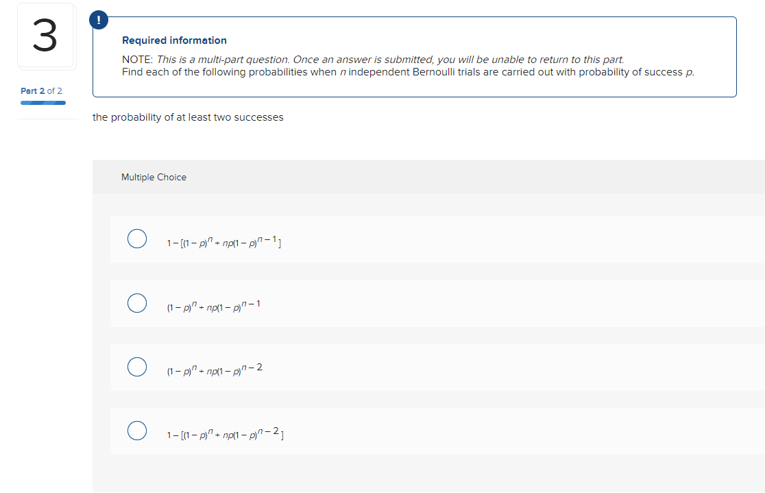This screenshot has height=493, width=765.
Task: Select the answer (1-p)^n + np(1-p)^n-2
Action: coord(137,367)
